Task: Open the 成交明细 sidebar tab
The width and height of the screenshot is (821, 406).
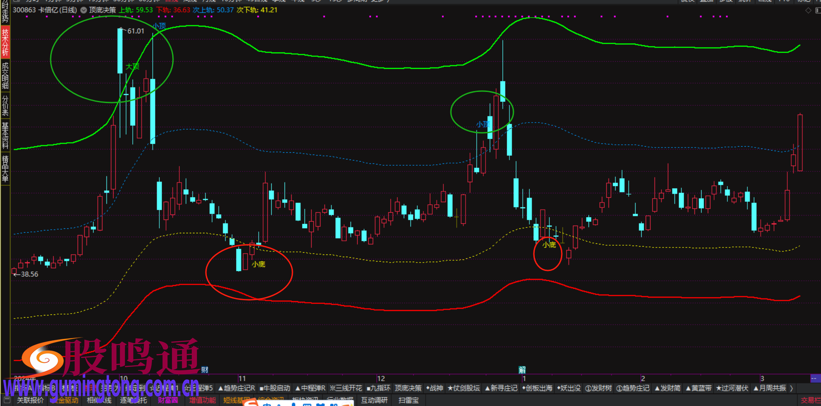Action: [x=5, y=76]
